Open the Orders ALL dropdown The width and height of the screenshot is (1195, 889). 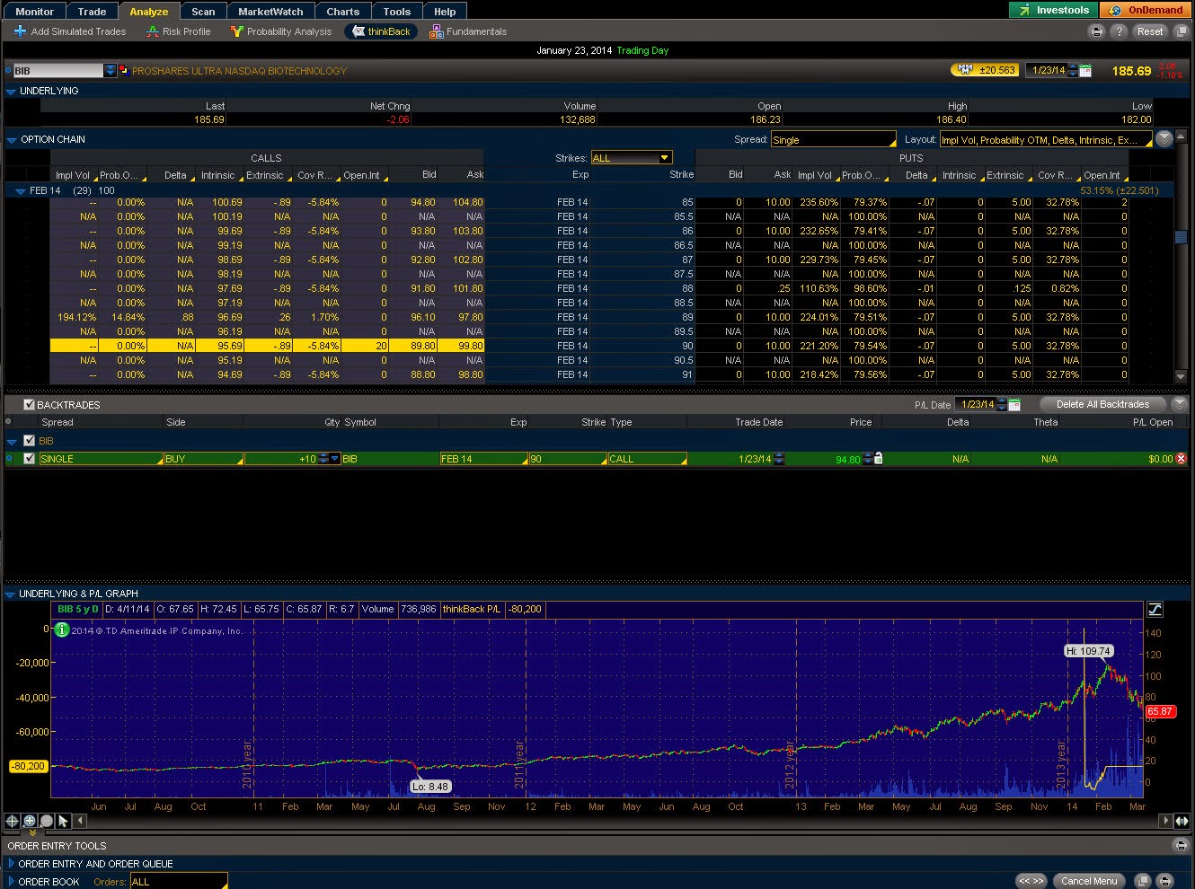tap(179, 881)
